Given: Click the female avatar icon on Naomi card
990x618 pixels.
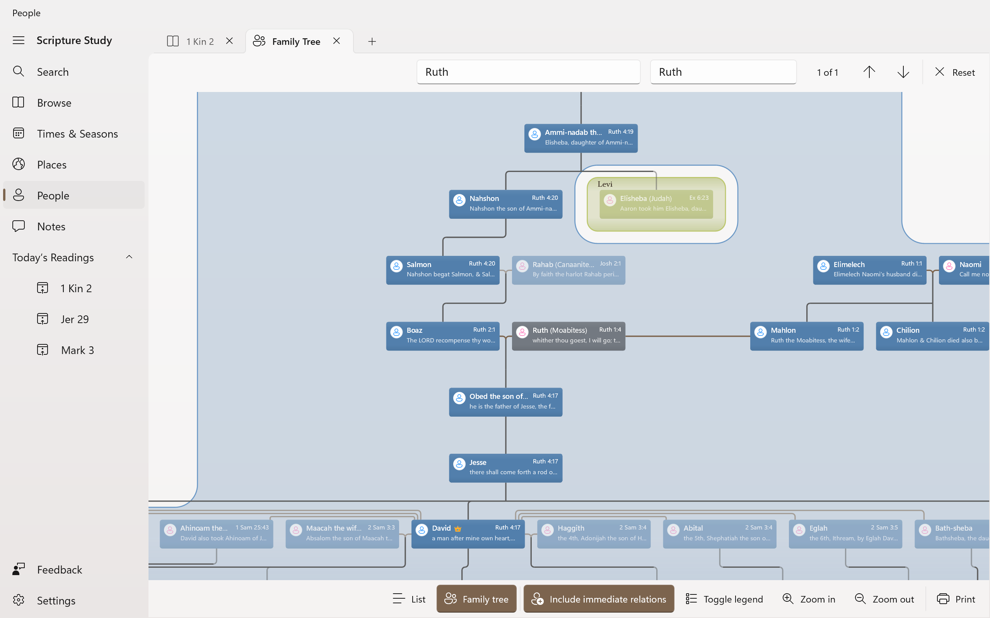Looking at the screenshot, I should [x=949, y=266].
